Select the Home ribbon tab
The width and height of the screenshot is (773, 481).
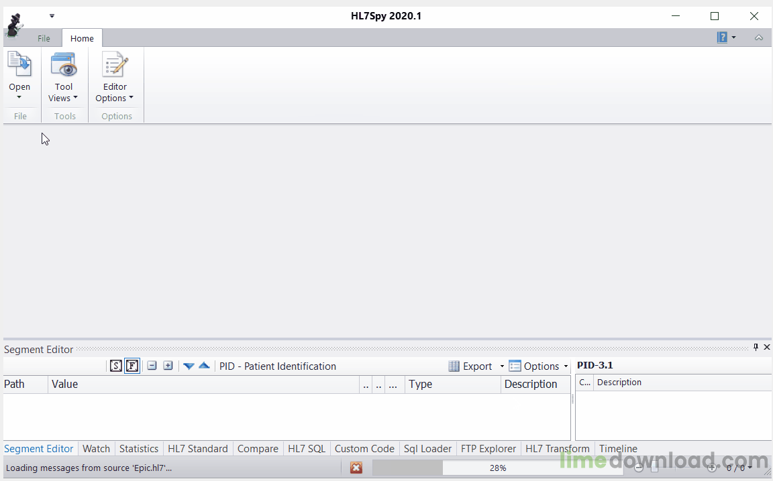(x=82, y=38)
